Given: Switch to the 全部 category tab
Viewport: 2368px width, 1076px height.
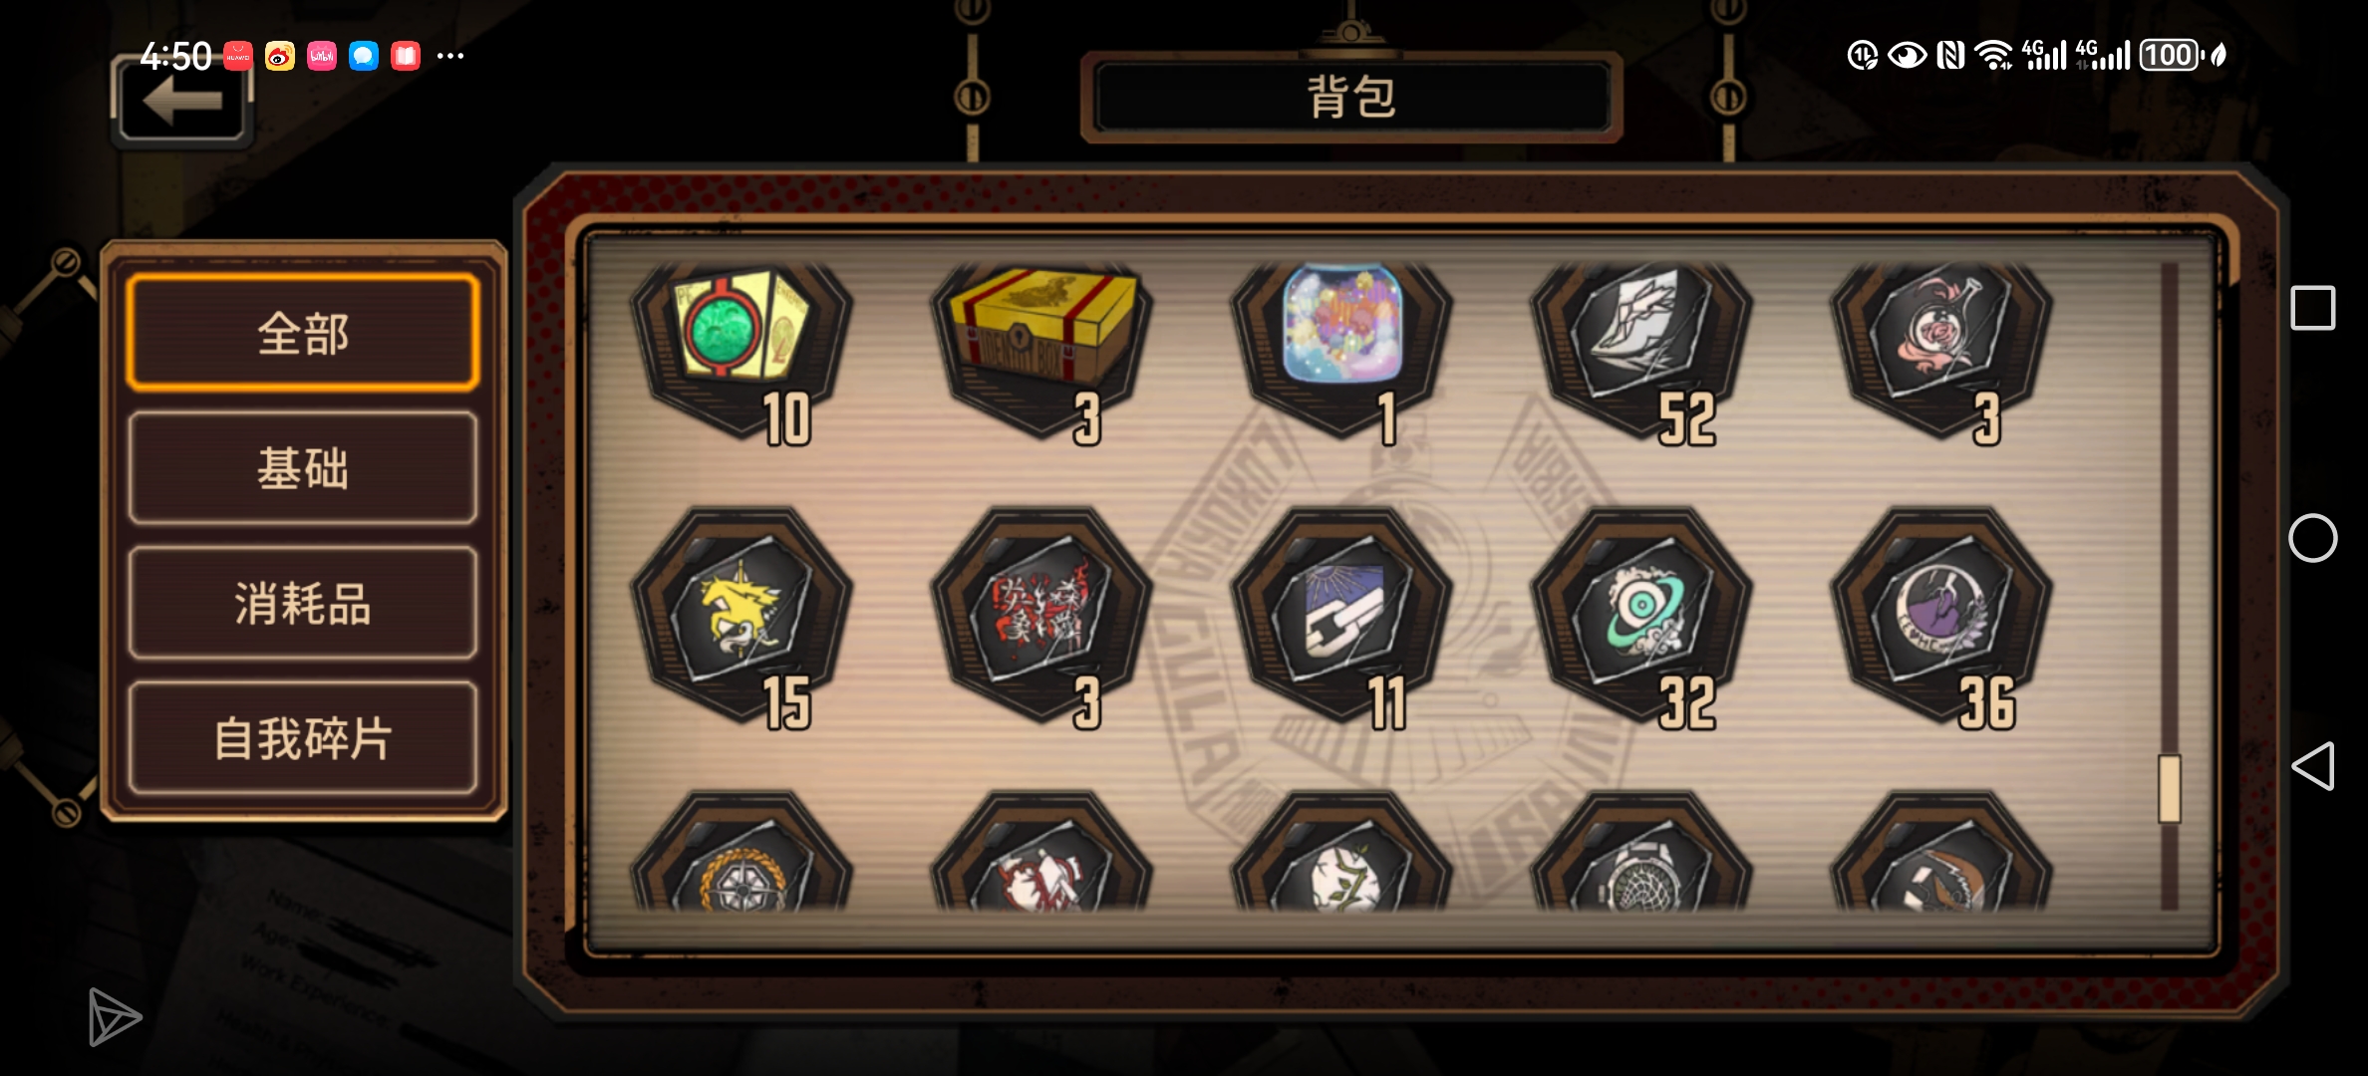Looking at the screenshot, I should point(303,333).
